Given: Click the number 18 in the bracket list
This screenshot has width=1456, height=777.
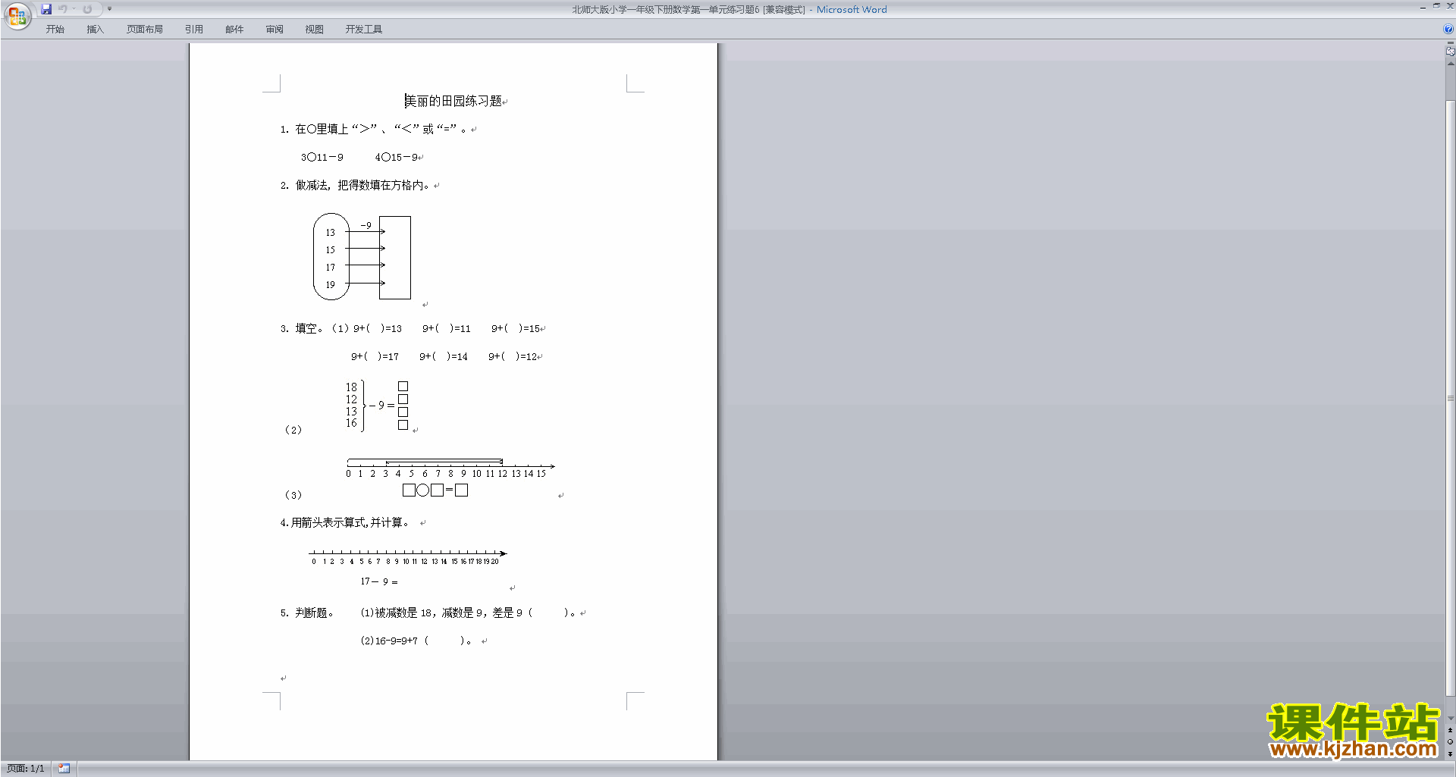Looking at the screenshot, I should pyautogui.click(x=351, y=387).
